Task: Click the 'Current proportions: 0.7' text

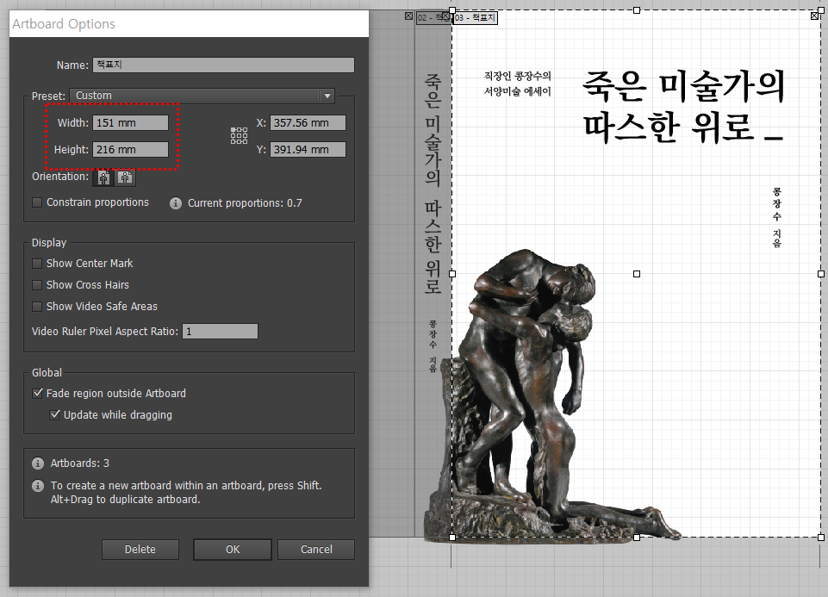Action: (x=245, y=203)
